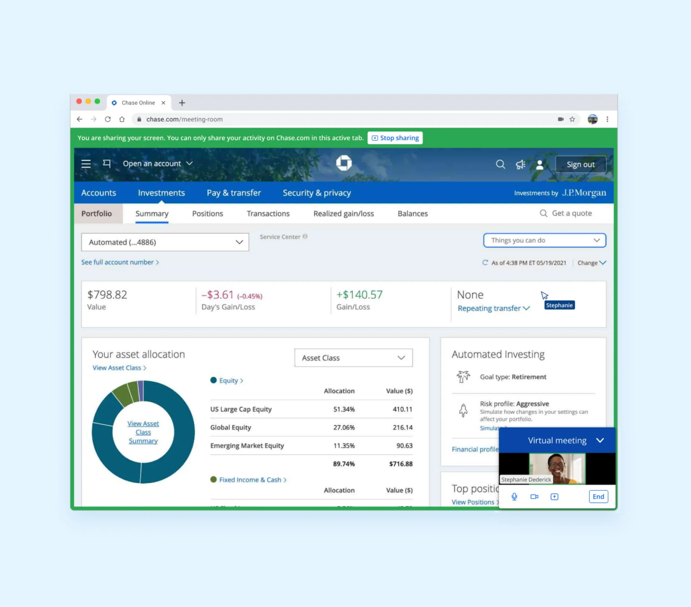
Task: Click the palm tree retirement goal icon
Action: (463, 377)
